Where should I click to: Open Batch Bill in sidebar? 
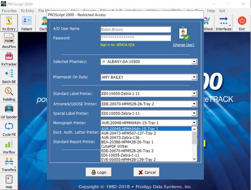tap(9, 76)
